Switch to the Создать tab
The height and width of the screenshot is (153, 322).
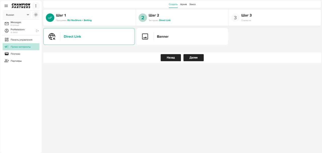pyautogui.click(x=173, y=4)
